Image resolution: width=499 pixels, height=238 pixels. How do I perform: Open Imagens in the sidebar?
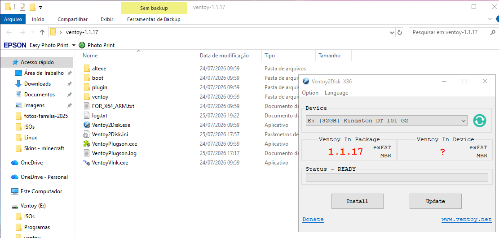(x=35, y=105)
